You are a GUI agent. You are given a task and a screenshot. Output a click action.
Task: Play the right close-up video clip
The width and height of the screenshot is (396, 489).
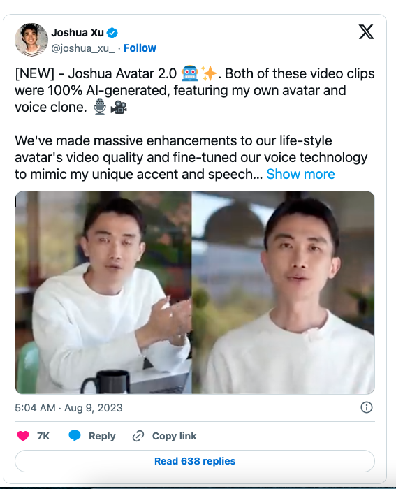tap(283, 293)
